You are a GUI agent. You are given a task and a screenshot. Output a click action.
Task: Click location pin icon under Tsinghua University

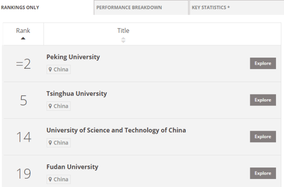51,106
